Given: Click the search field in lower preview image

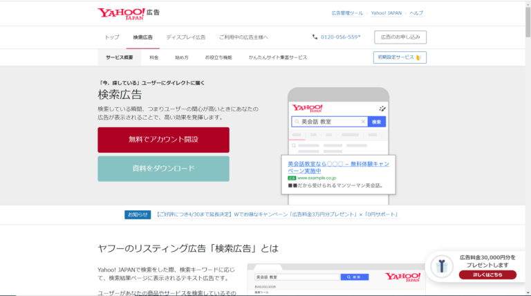Looking at the screenshot, I should [297, 277].
